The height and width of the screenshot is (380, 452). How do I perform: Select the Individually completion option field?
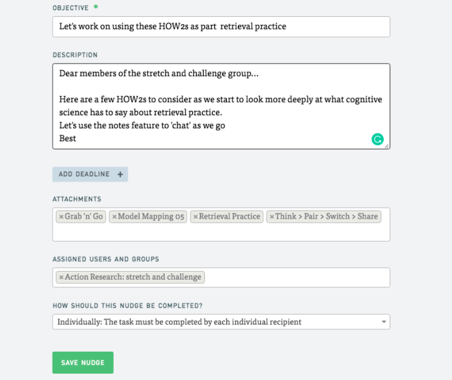(221, 322)
